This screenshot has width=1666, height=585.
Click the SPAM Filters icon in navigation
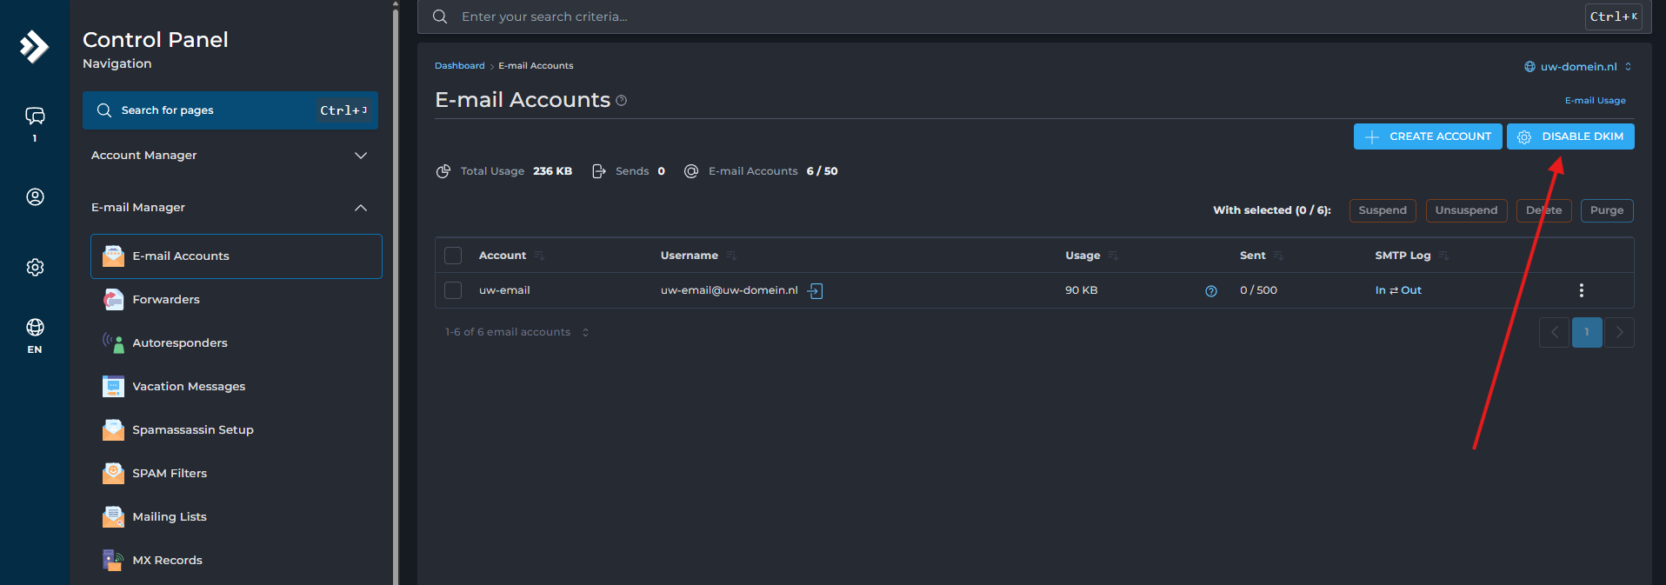coord(113,473)
